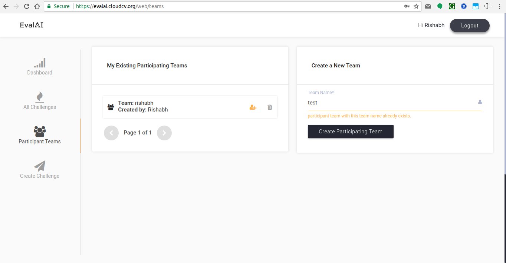This screenshot has width=506, height=263.
Task: Click the Rishabh username in the header
Action: click(x=434, y=26)
